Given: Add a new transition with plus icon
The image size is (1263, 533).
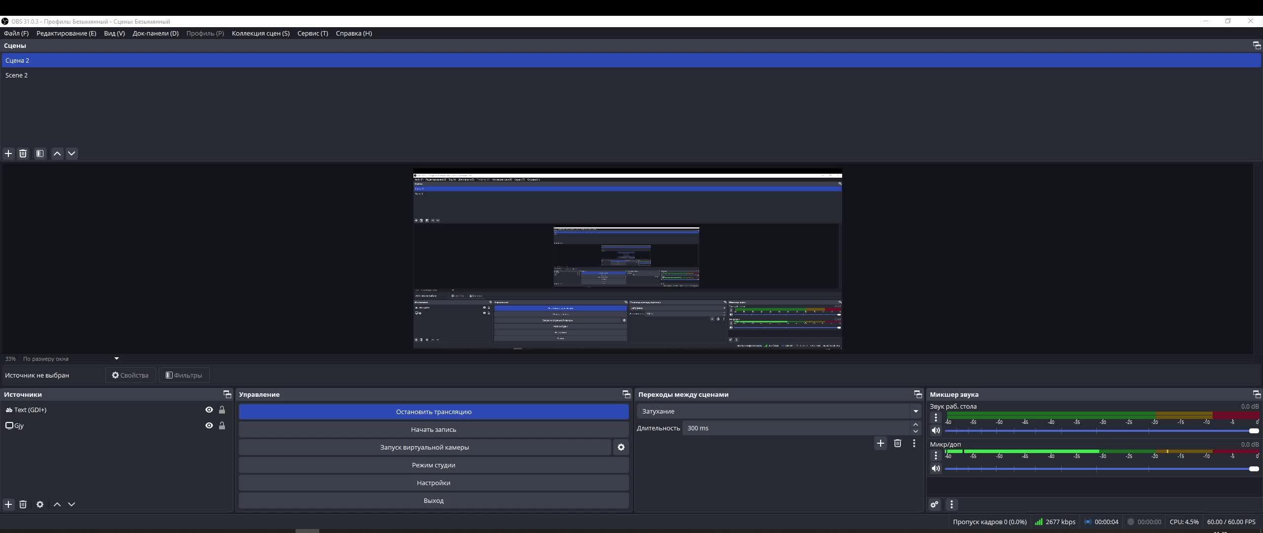Looking at the screenshot, I should 881,443.
